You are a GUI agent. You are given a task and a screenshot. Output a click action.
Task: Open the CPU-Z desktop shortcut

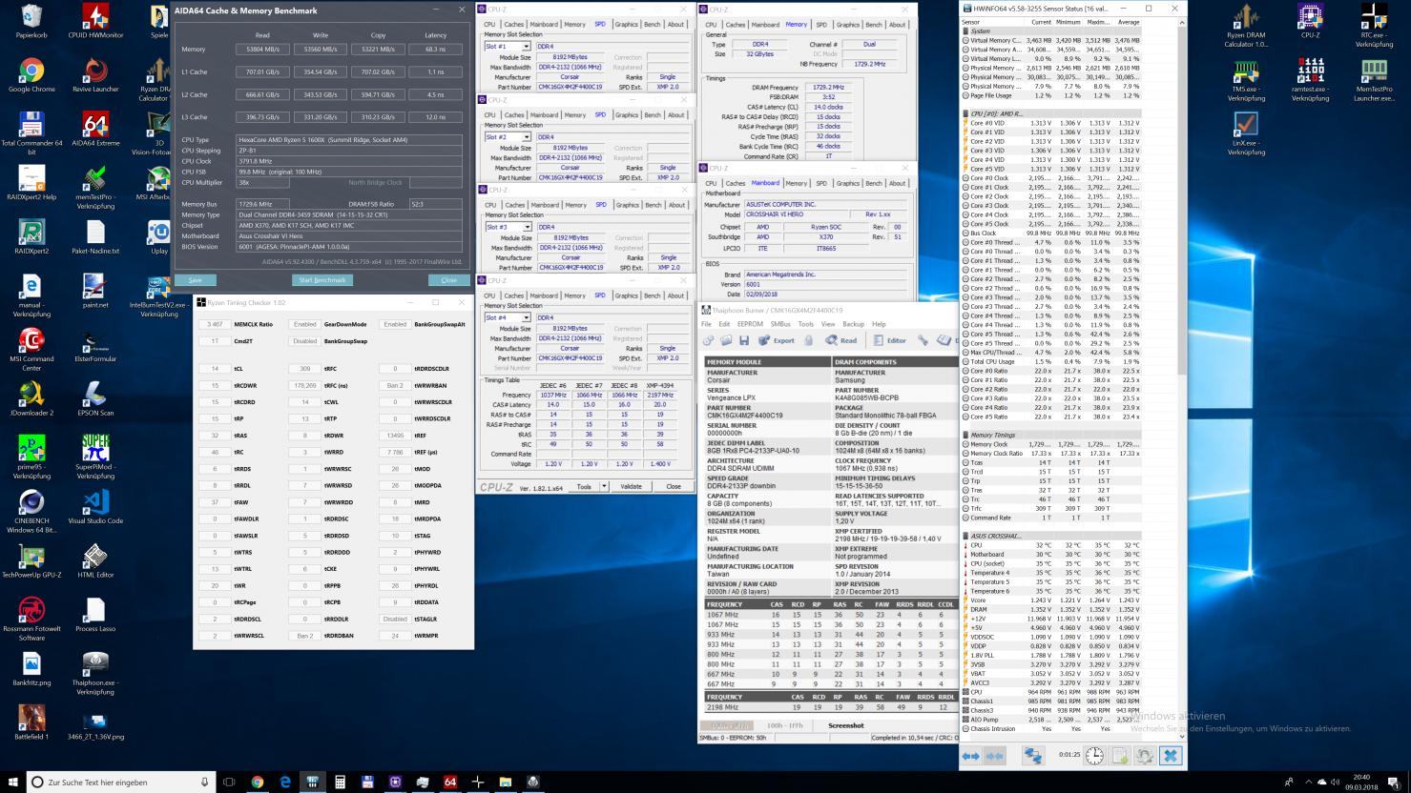tap(1310, 22)
